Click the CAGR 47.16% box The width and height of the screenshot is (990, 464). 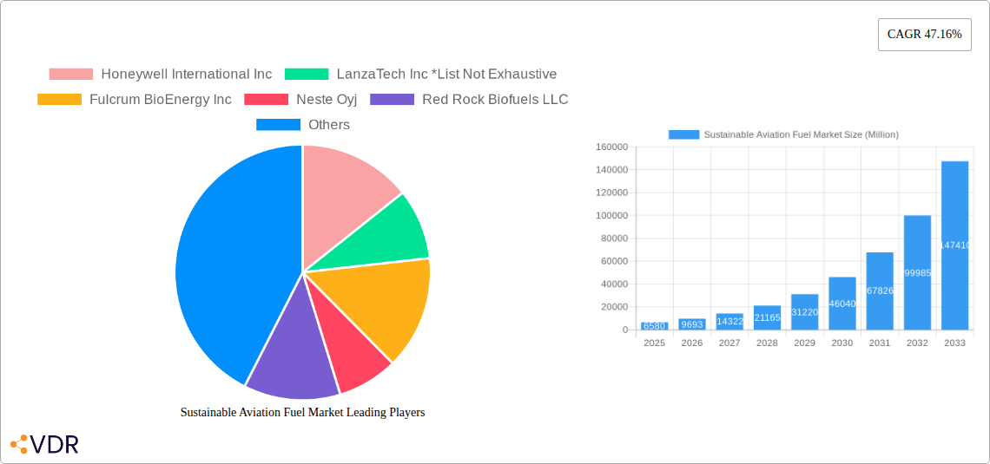(924, 35)
